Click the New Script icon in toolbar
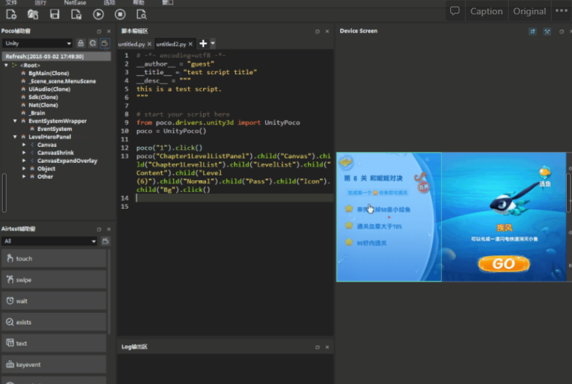Image resolution: width=572 pixels, height=384 pixels. [11, 14]
